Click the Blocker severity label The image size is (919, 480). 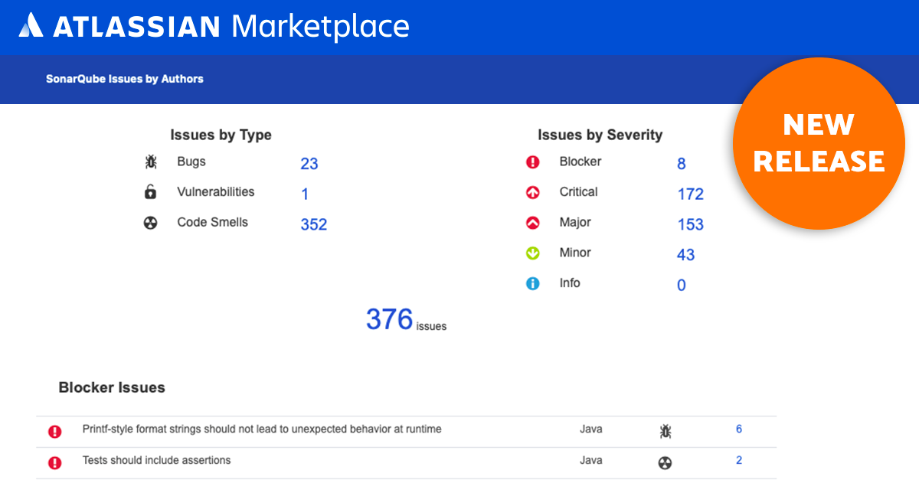point(581,162)
